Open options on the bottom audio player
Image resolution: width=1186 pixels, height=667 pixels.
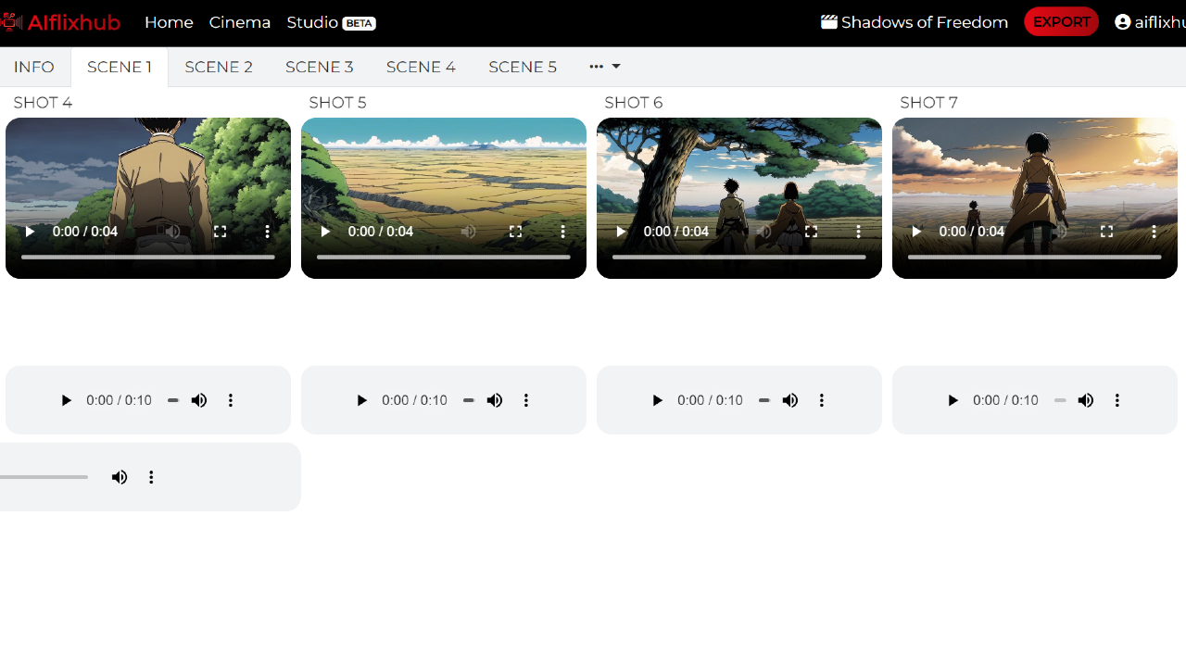pyautogui.click(x=151, y=477)
